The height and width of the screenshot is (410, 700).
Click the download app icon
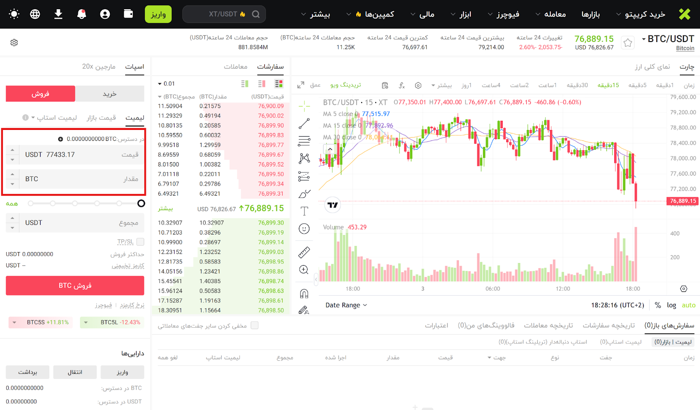(x=58, y=14)
